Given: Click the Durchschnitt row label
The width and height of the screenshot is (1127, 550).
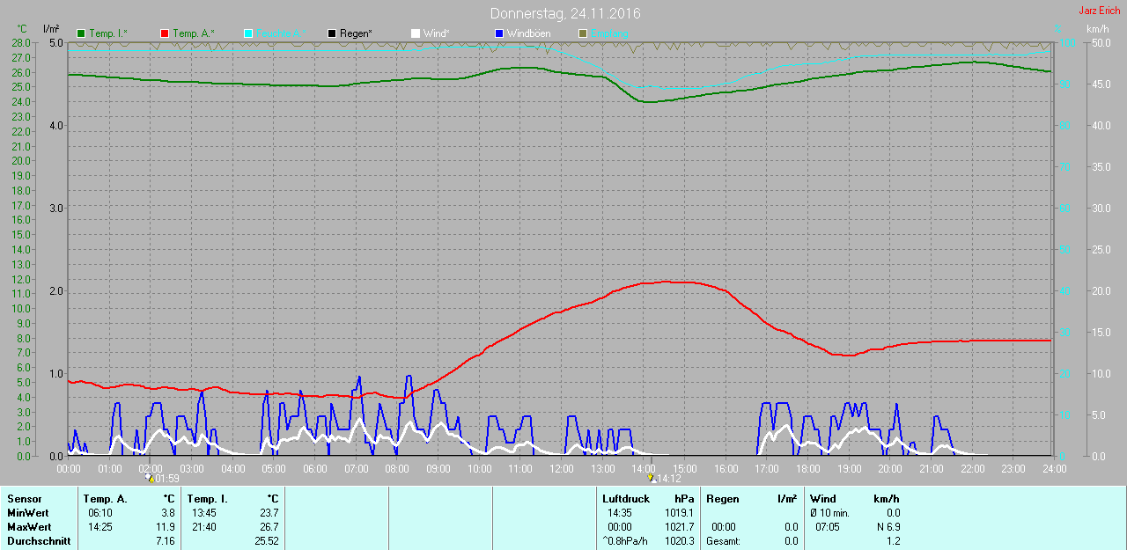Looking at the screenshot, I should (x=39, y=541).
